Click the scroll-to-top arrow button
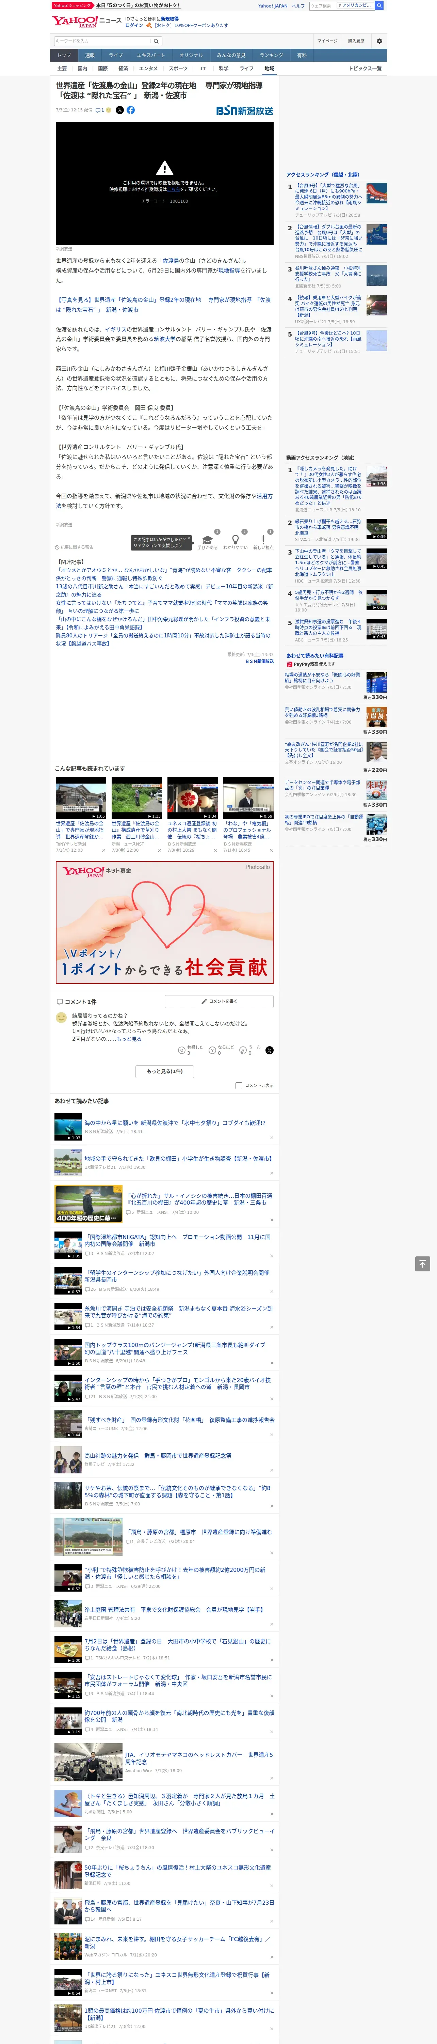Viewport: 437px width, 2044px height. click(423, 1264)
